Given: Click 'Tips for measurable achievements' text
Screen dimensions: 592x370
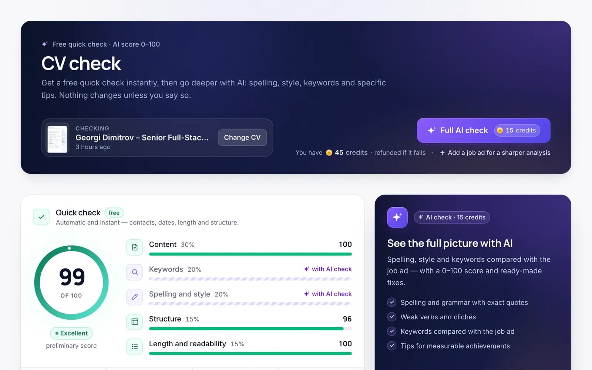Looking at the screenshot, I should pyautogui.click(x=455, y=346).
